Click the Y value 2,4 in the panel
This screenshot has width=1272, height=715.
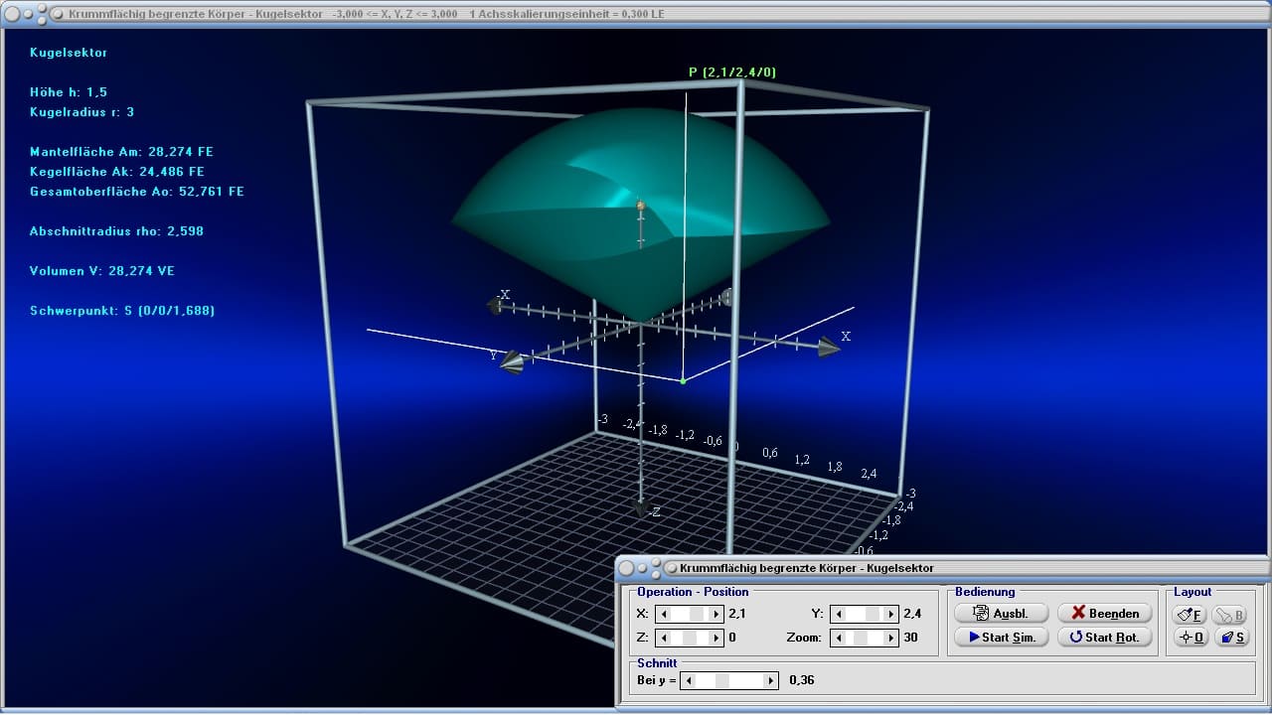click(x=912, y=614)
